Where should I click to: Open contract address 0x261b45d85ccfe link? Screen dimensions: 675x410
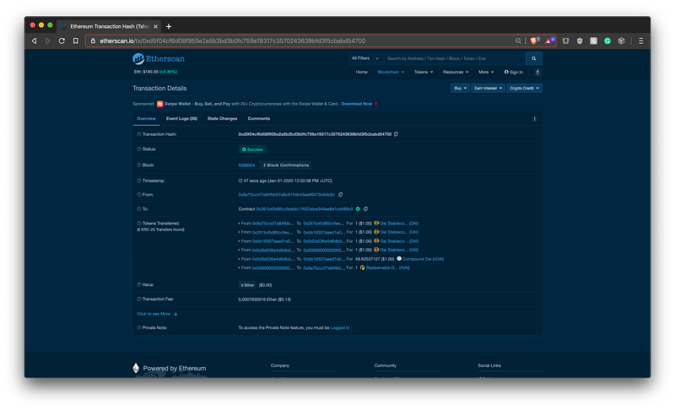[x=305, y=209]
